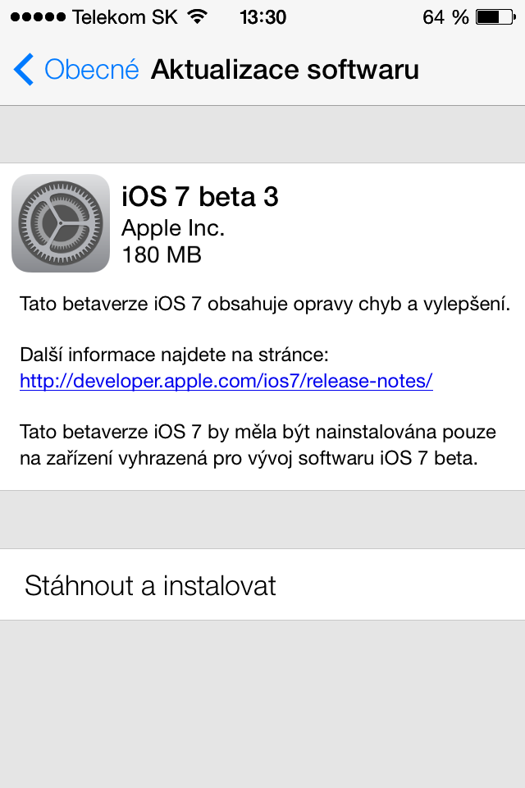Tap the Aktualizace softwaru page title
Image resolution: width=525 pixels, height=788 pixels.
coord(285,70)
